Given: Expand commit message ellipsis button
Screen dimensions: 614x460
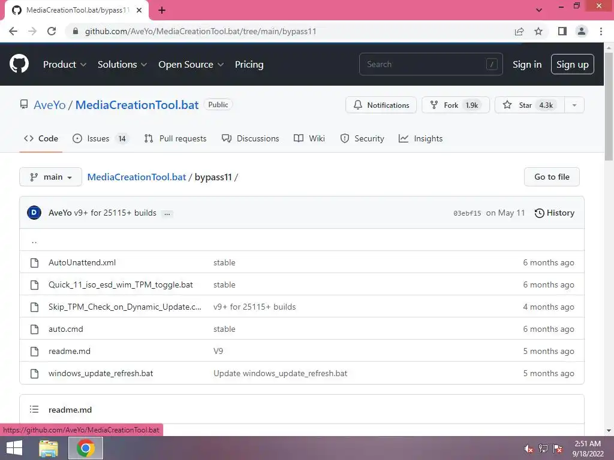Looking at the screenshot, I should (x=167, y=214).
